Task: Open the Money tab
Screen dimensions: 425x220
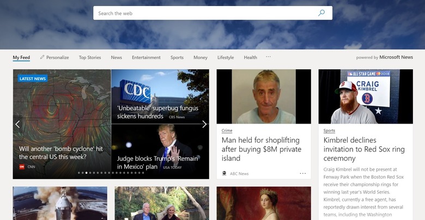Action: coord(201,57)
